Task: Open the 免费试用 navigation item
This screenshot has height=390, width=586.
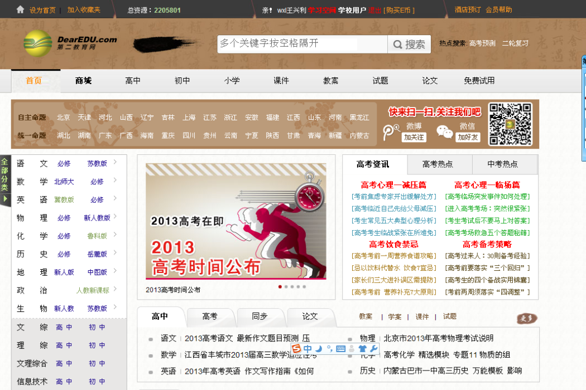Action: pos(479,81)
